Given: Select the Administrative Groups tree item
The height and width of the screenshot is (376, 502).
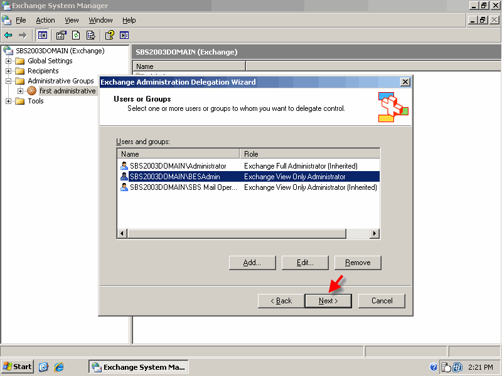Looking at the screenshot, I should 61,81.
